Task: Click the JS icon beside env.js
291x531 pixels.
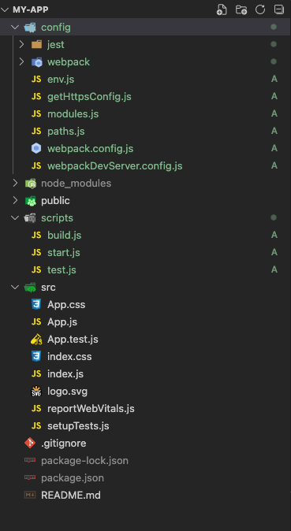Action: (x=36, y=80)
